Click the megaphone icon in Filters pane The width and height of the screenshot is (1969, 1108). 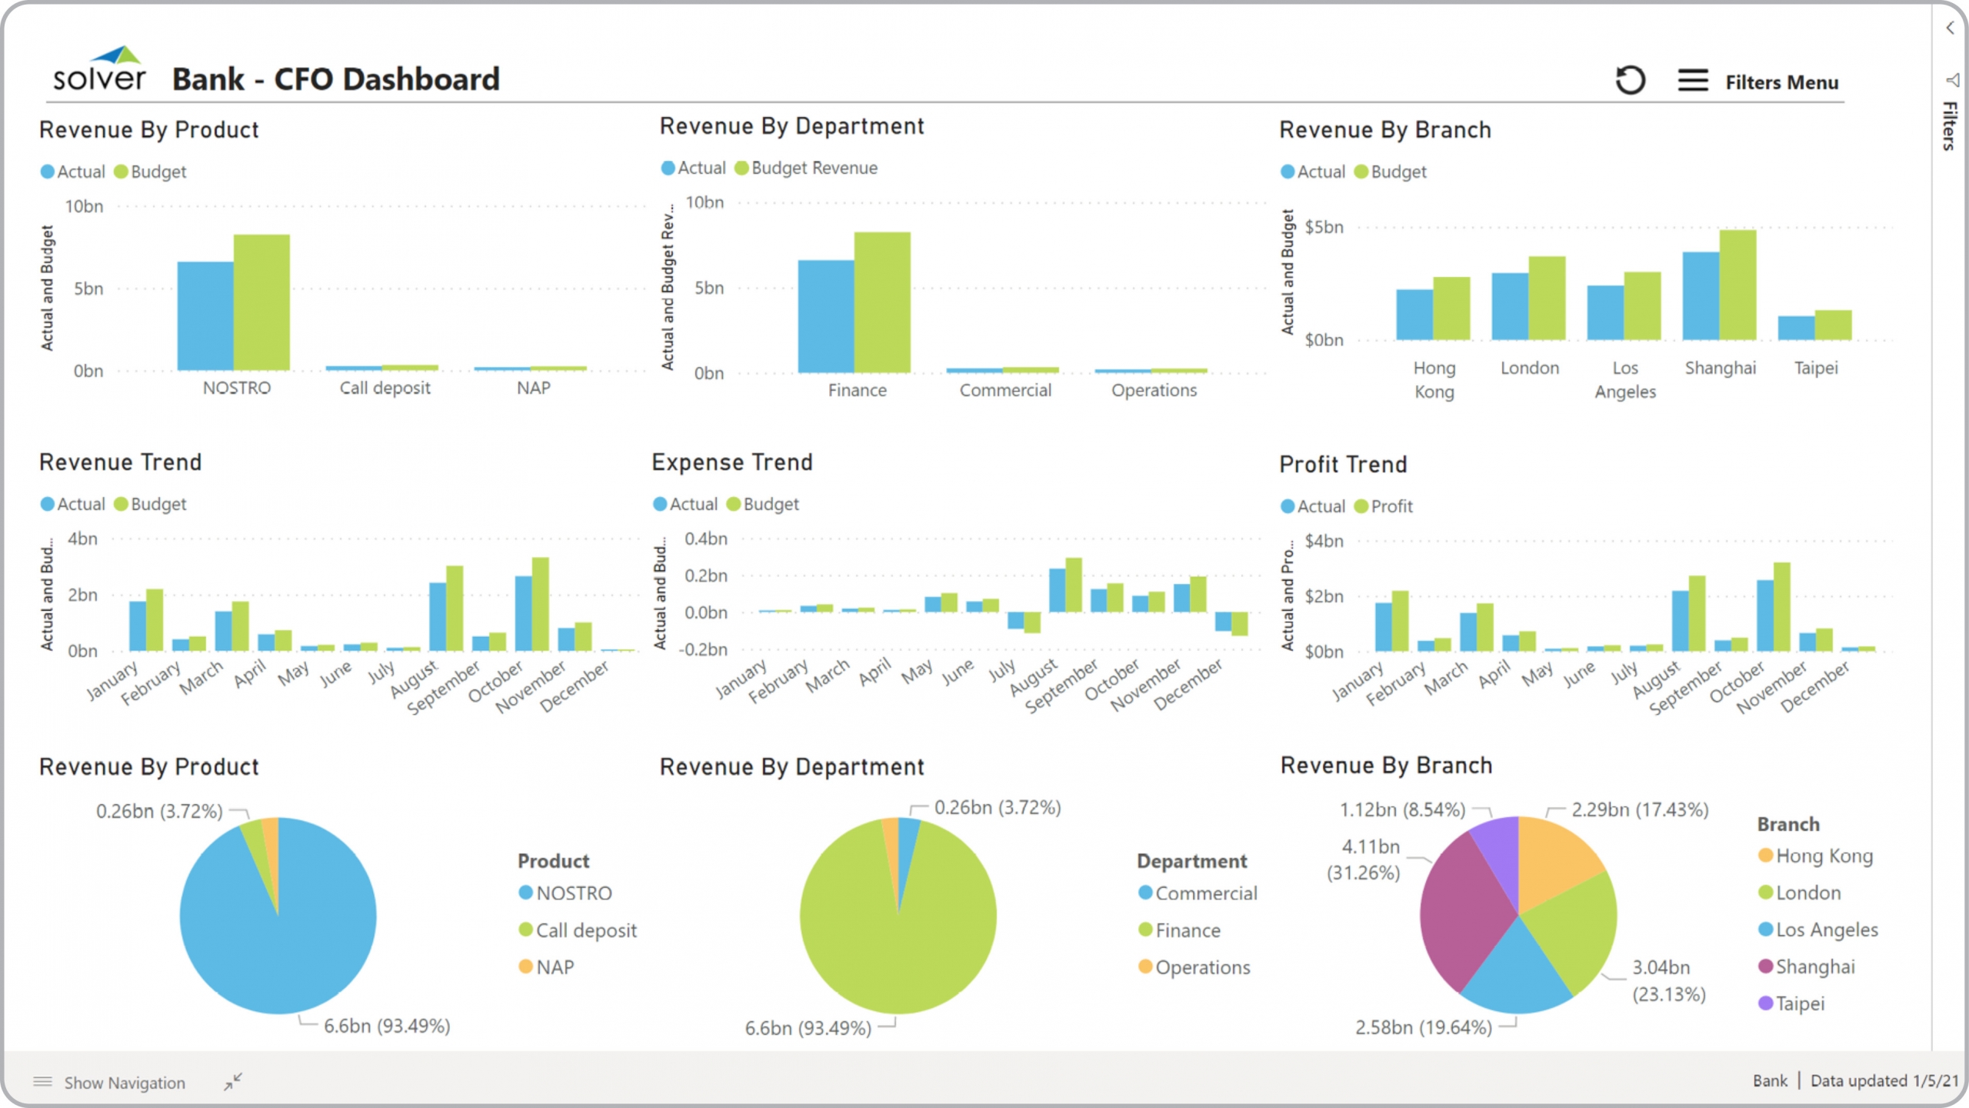(x=1952, y=80)
